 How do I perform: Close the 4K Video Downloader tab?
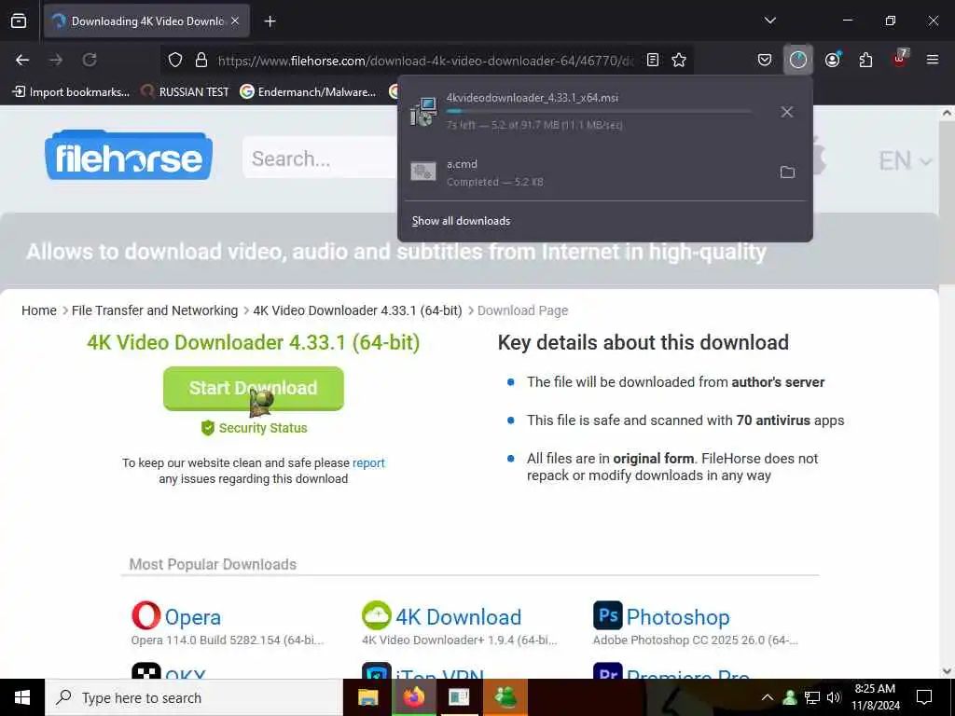click(235, 21)
